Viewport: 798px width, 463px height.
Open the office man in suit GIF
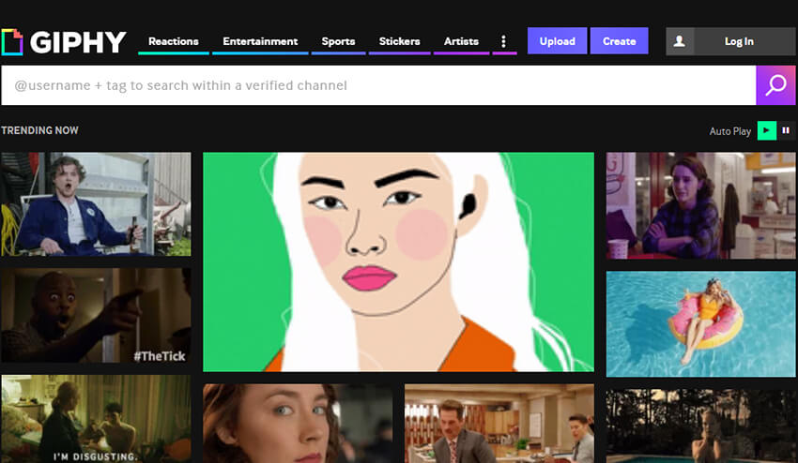[x=499, y=424]
